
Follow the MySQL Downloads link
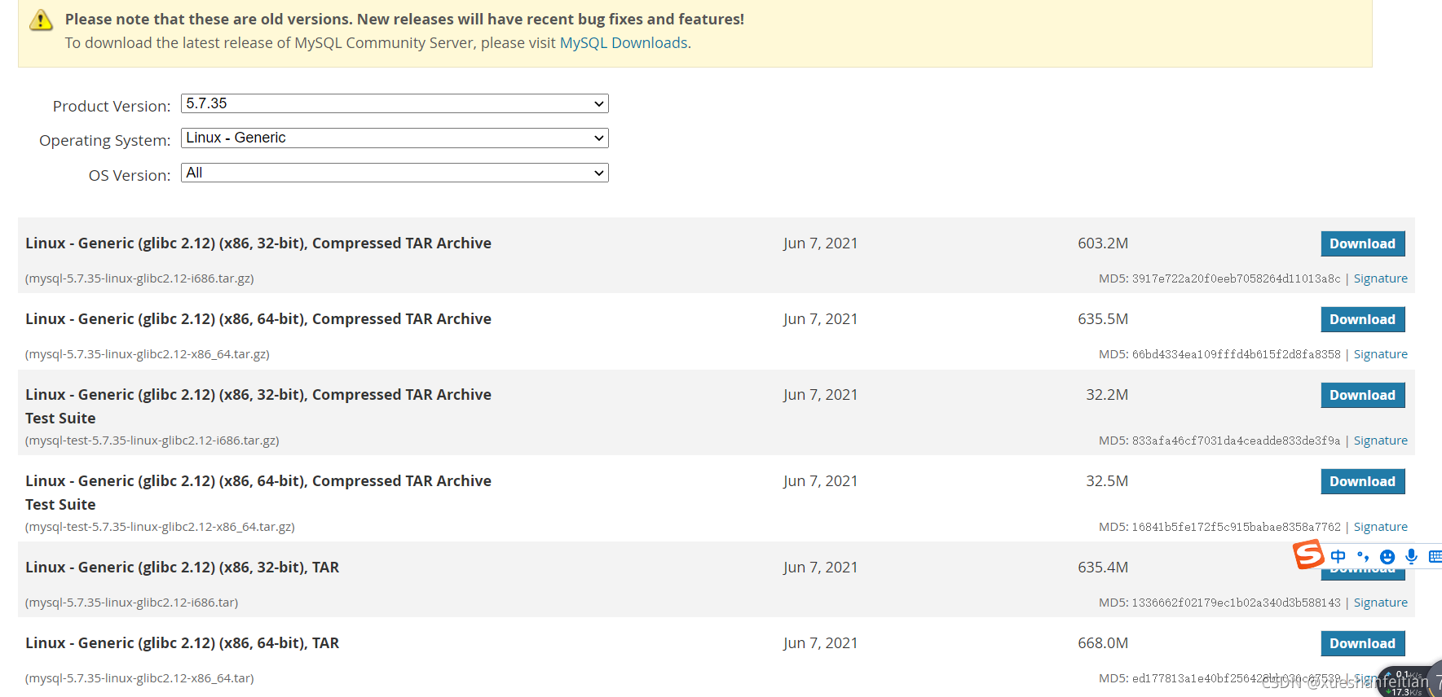(x=624, y=43)
